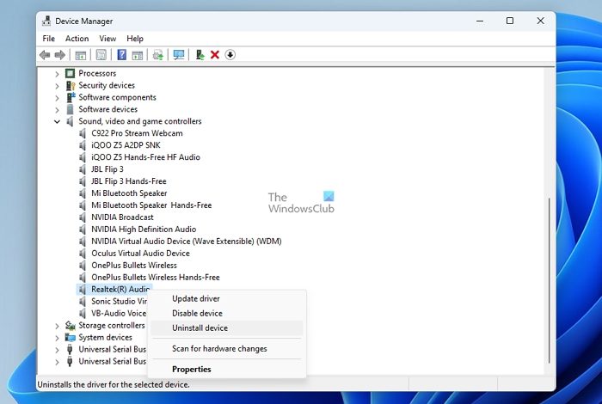Expand the Processors category

tap(58, 74)
